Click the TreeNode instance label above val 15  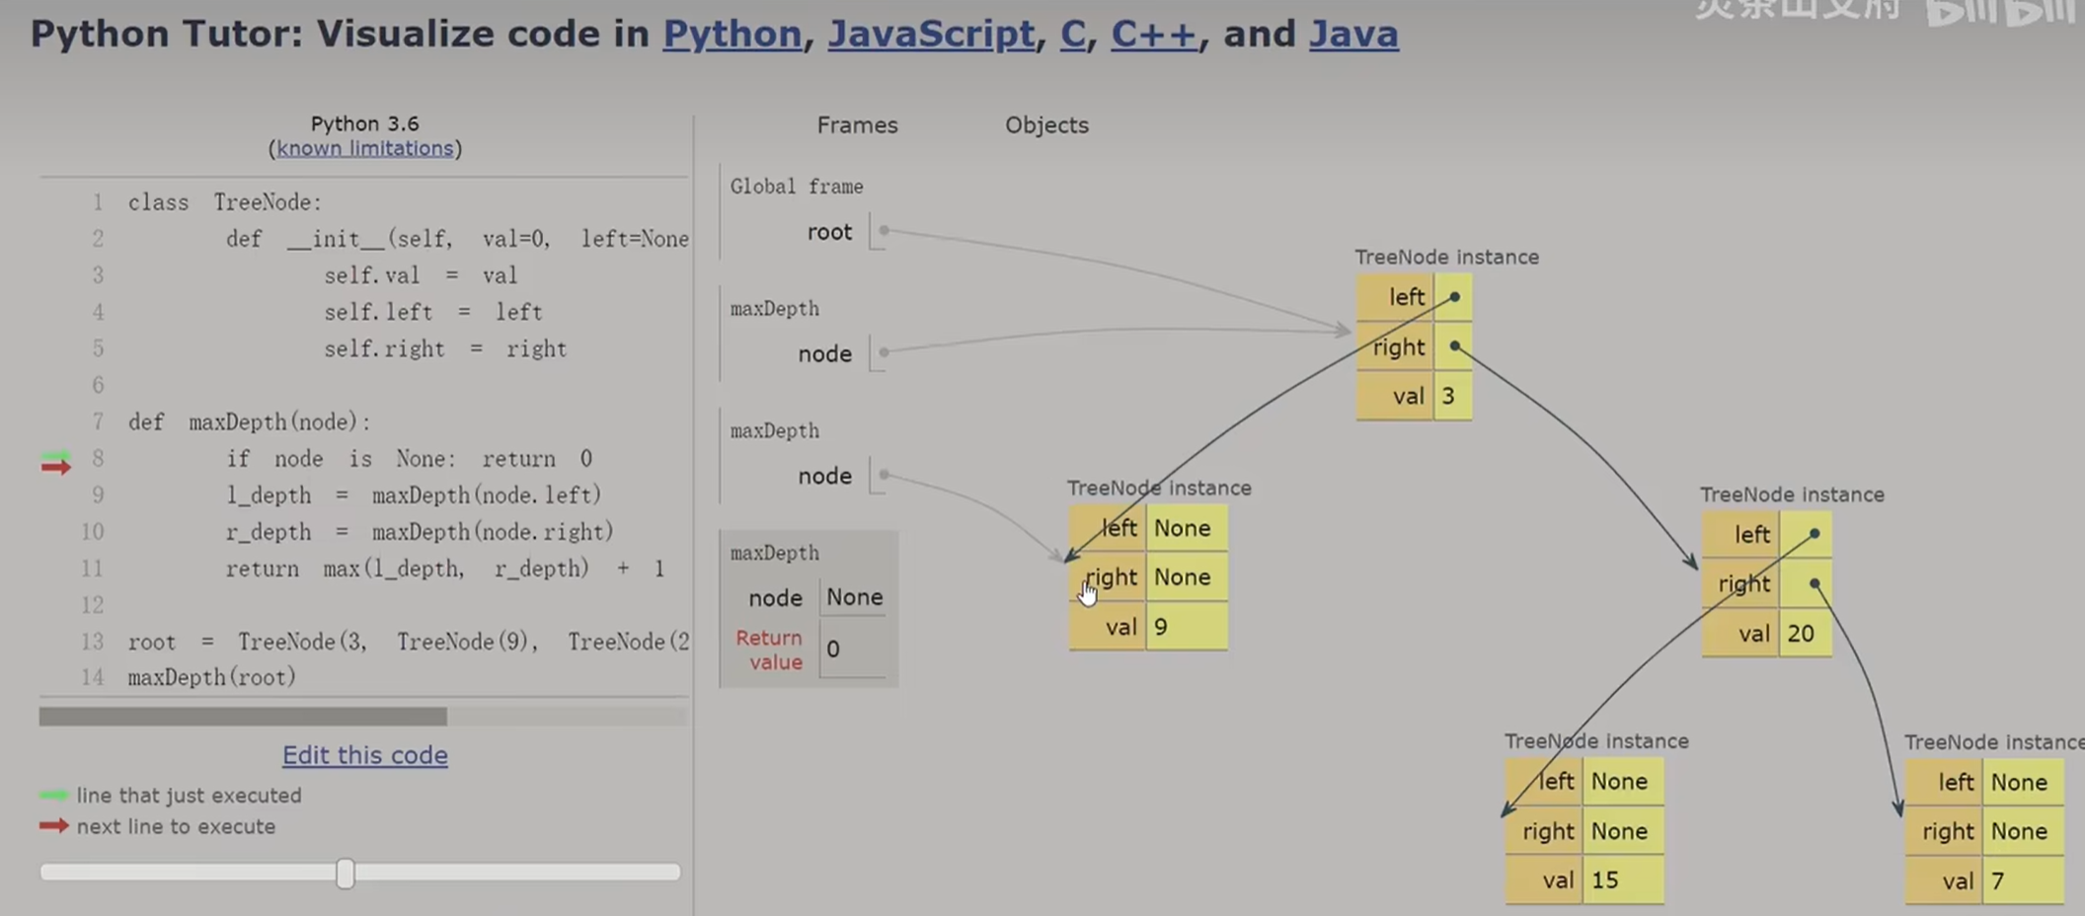point(1596,741)
